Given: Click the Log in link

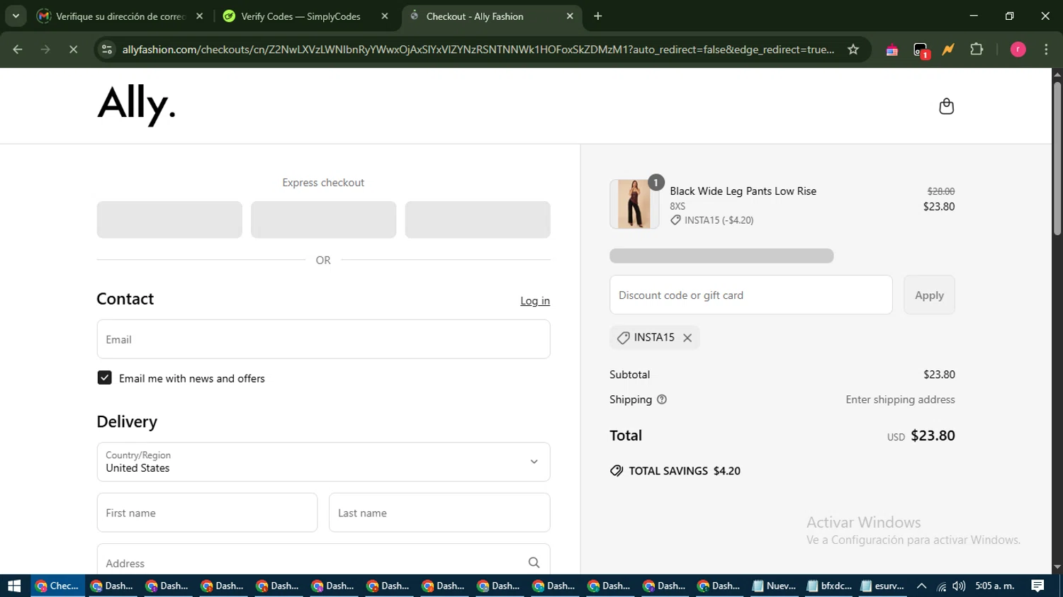Looking at the screenshot, I should coord(535,301).
